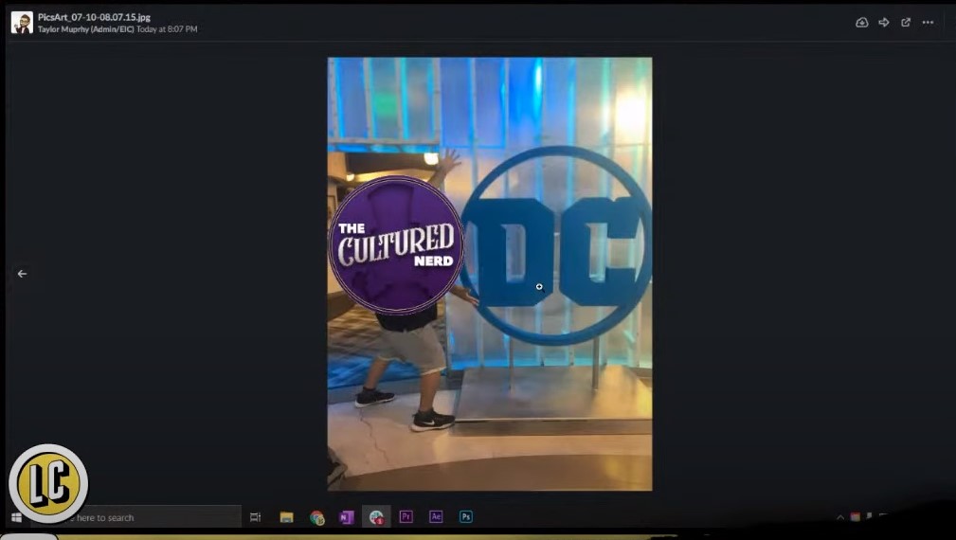
Task: Switch to Slack in the taskbar
Action: tap(376, 517)
